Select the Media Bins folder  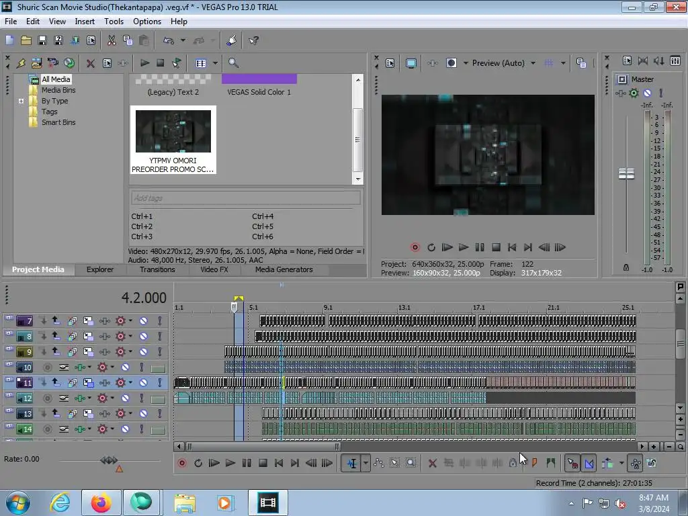coord(58,90)
